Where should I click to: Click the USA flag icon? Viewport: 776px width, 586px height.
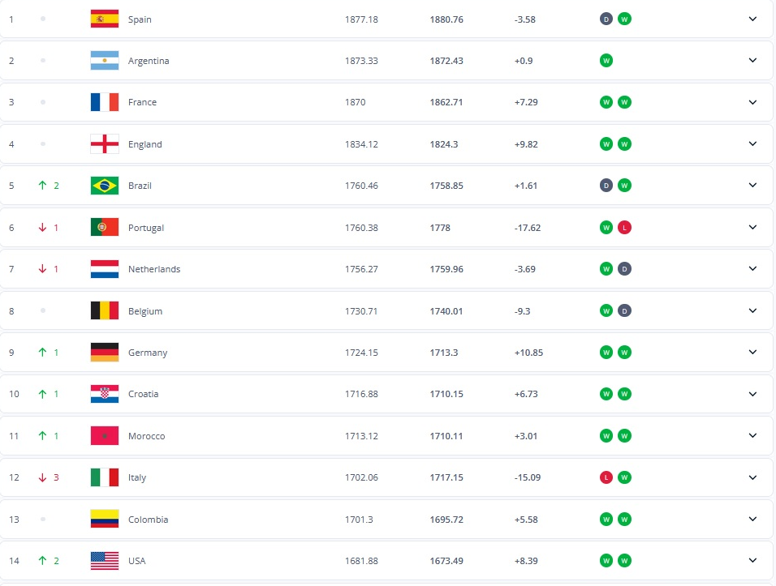105,561
